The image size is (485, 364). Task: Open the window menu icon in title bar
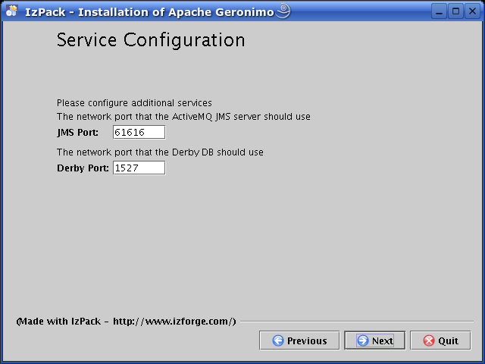pyautogui.click(x=12, y=11)
